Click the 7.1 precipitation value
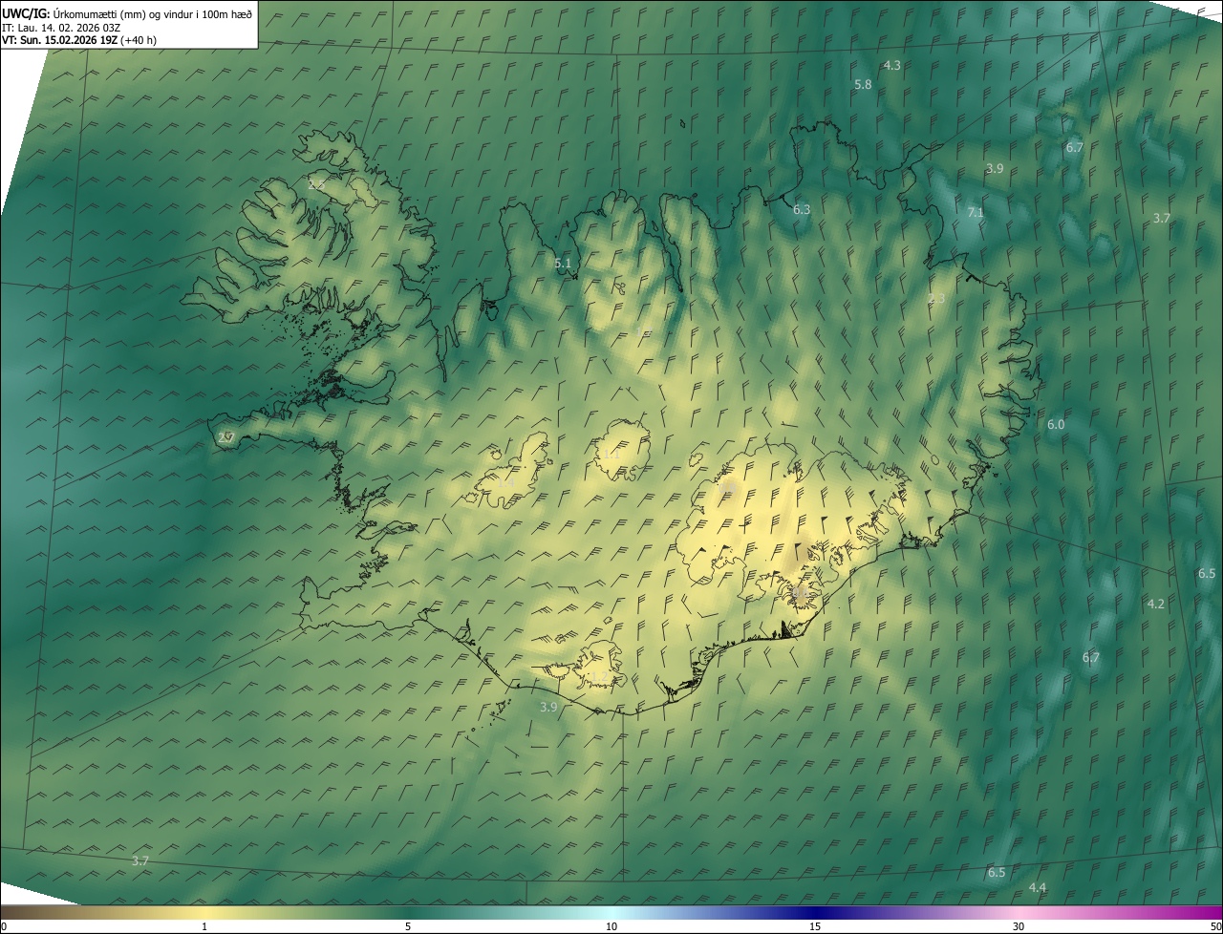 [976, 213]
